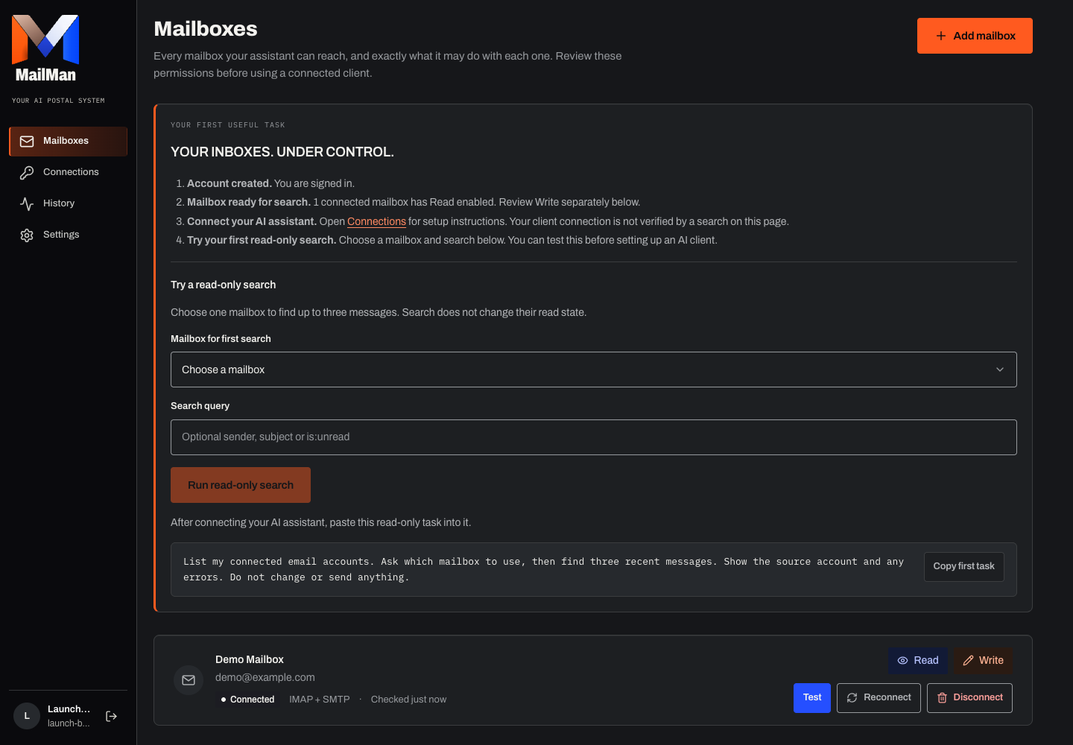Viewport: 1073px width, 745px height.
Task: Click the 'Demo Mailbox' name
Action: point(250,660)
